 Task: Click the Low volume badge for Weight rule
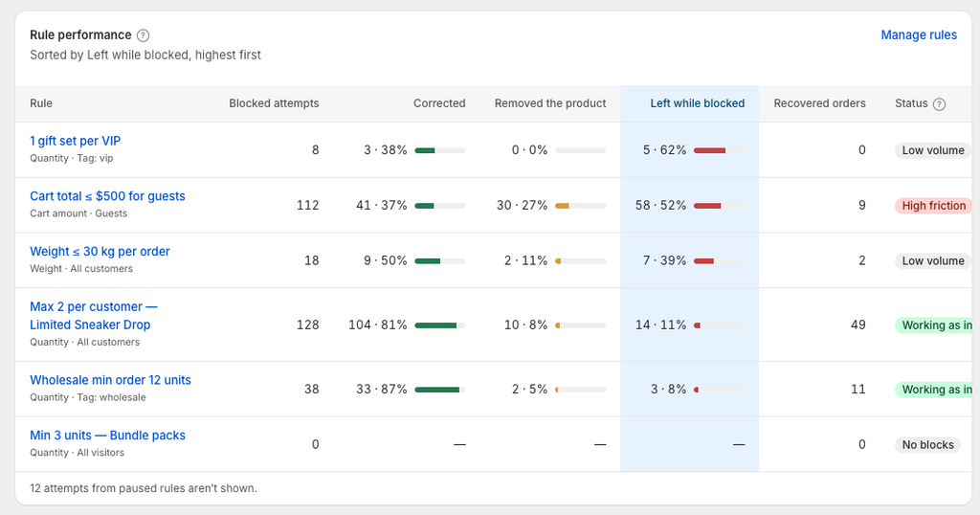pos(933,260)
